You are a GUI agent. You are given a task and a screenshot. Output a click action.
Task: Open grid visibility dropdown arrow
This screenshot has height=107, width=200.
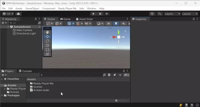[73, 23]
